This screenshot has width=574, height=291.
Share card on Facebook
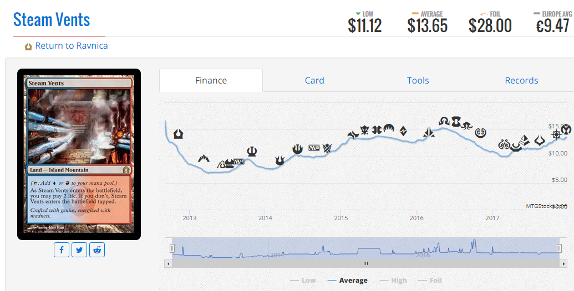[x=62, y=250]
